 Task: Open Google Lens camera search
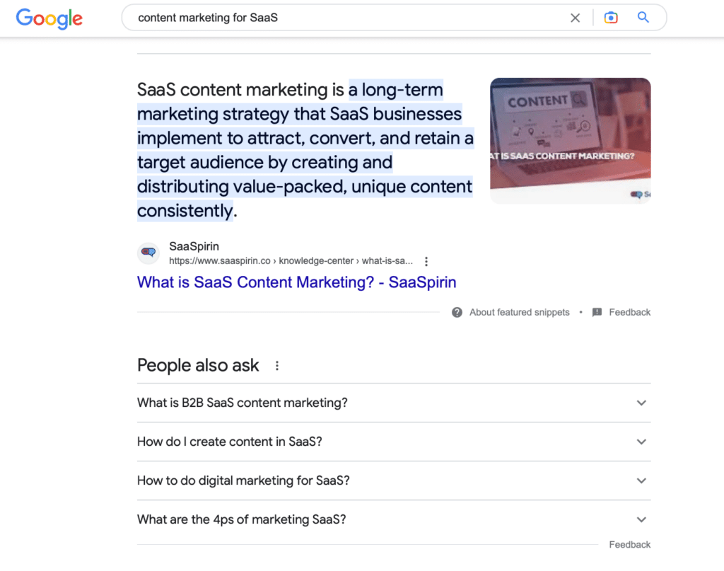611,18
